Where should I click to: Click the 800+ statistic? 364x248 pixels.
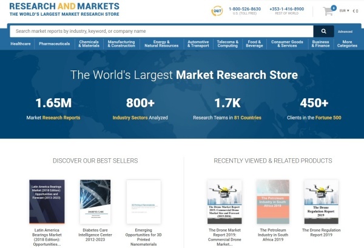[x=140, y=103]
